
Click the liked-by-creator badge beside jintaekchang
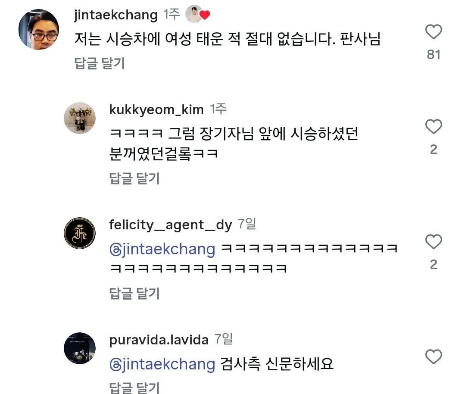coord(197,15)
